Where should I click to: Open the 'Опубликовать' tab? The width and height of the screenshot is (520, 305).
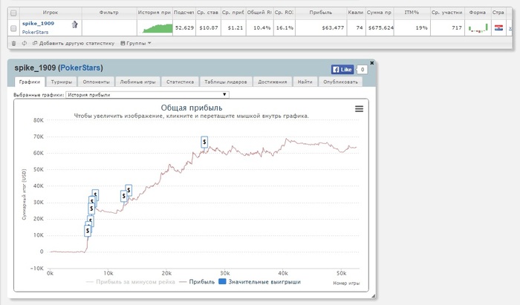(340, 82)
